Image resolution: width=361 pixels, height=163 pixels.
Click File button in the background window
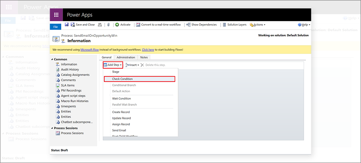pyautogui.click(x=8, y=21)
